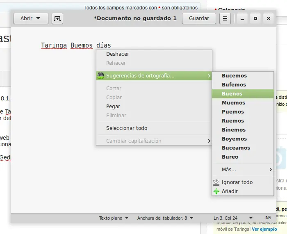This screenshot has width=287, height=234.
Task: Open the hamburger menu button in gedit
Action: [225, 18]
